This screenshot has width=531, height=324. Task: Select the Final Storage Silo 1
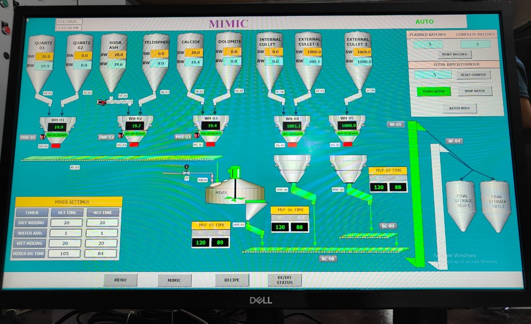460,205
